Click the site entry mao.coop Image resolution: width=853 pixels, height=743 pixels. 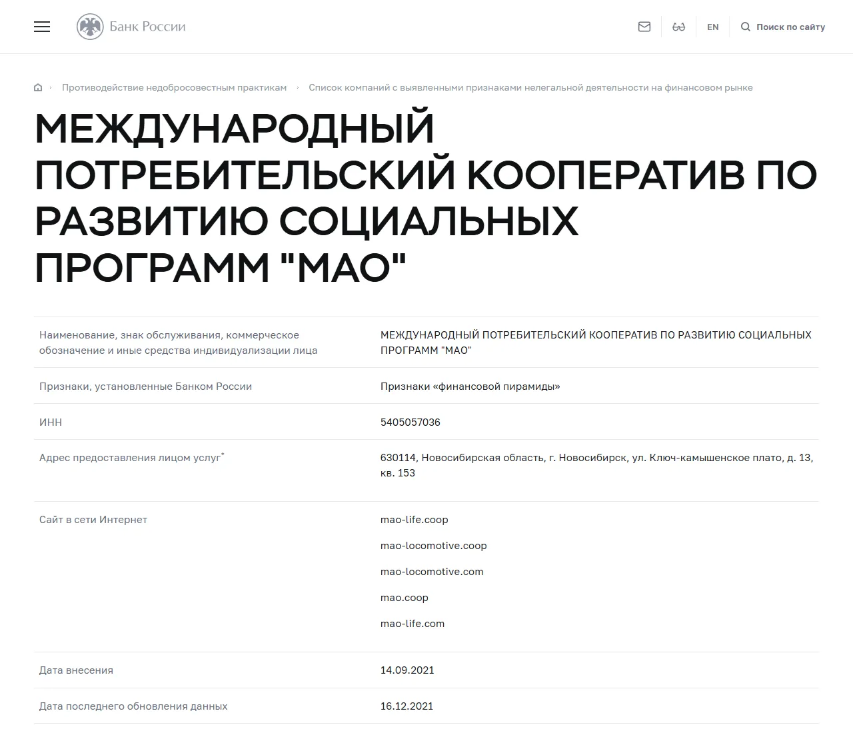[405, 597]
